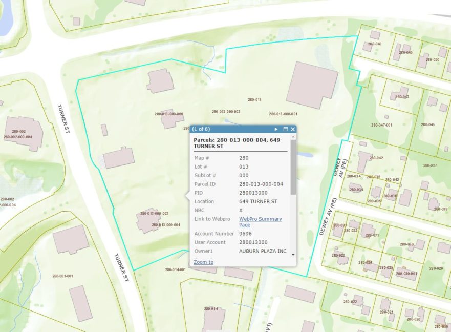
Task: Click the 280-042 parcel label
Action: pyautogui.click(x=376, y=158)
